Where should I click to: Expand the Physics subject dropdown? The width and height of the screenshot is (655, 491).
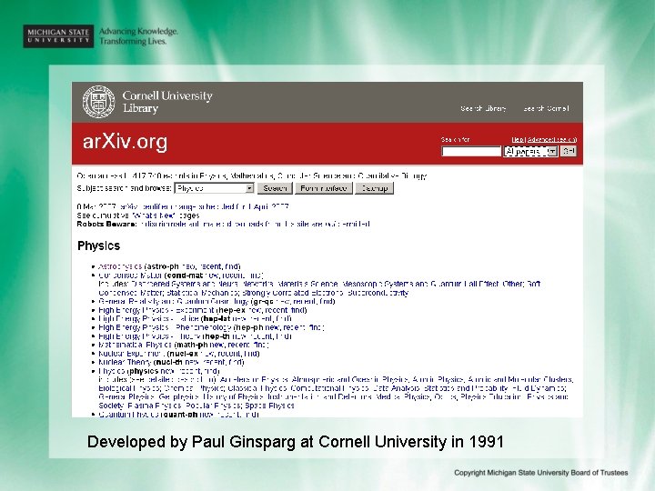pos(215,188)
